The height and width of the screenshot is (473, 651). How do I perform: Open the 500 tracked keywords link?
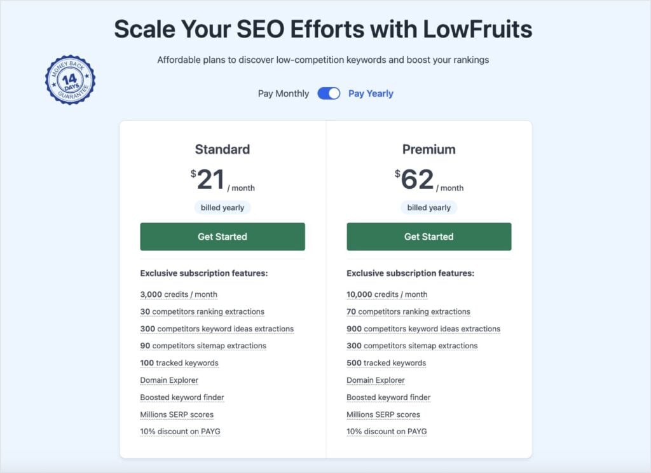(x=385, y=363)
